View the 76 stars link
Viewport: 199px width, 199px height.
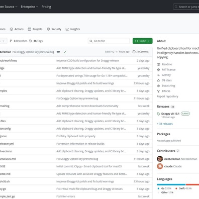coord(167,80)
